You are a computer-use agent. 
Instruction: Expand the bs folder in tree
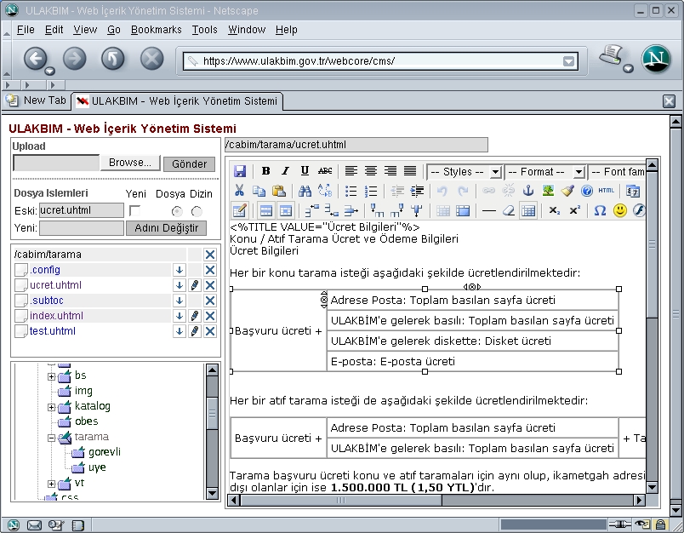pyautogui.click(x=52, y=376)
